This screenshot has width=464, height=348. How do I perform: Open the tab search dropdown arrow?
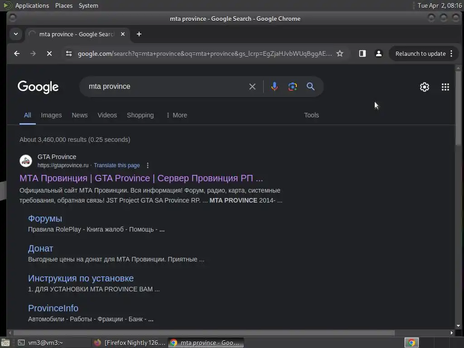16,34
